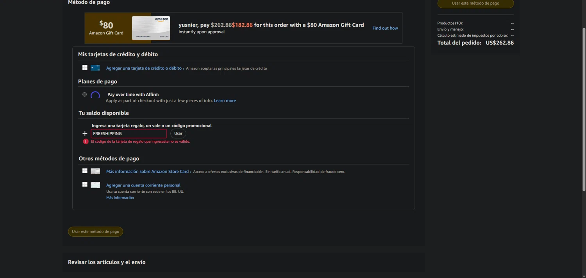Viewport: 586px width, 278px height.
Task: Open Más información sobre Amazon Store Card
Action: pos(147,171)
